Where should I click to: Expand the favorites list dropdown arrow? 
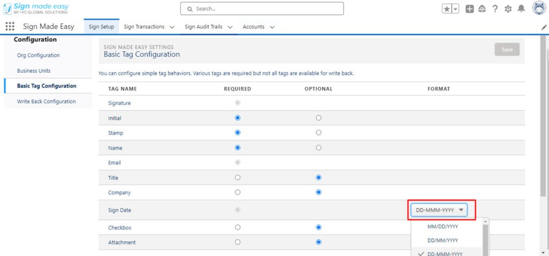point(456,9)
